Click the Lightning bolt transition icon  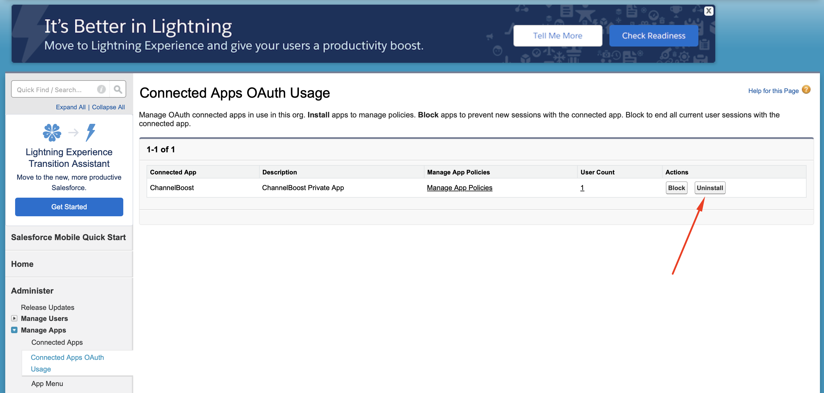(90, 132)
